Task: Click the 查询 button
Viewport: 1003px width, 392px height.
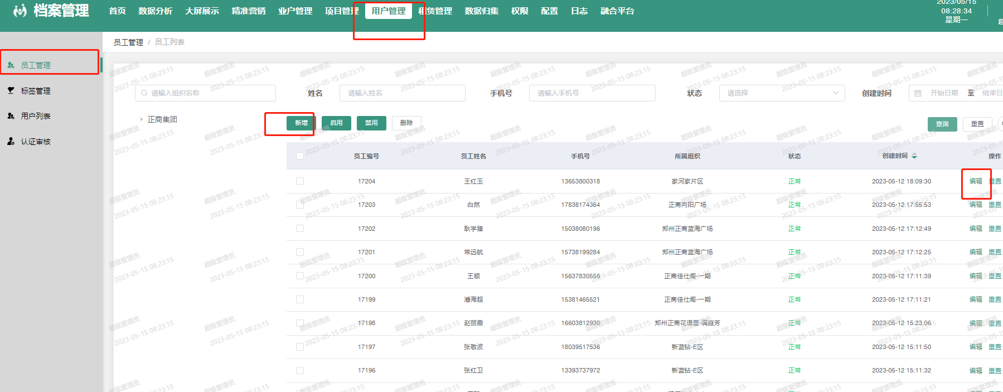Action: click(942, 124)
